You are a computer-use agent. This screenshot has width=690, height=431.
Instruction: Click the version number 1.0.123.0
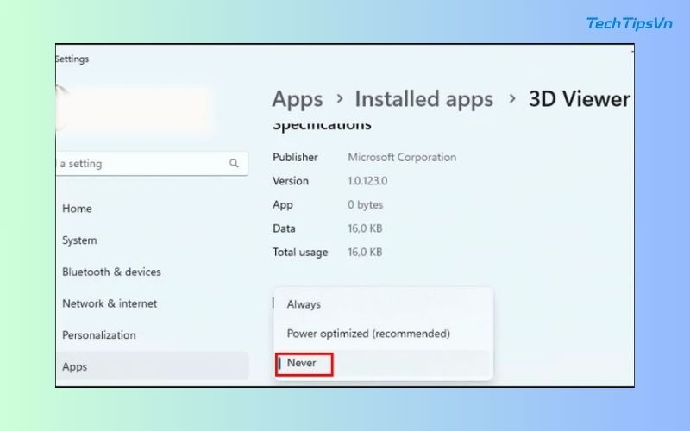tap(367, 181)
